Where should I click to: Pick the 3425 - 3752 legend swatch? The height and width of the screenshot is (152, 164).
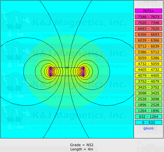coord(149,87)
